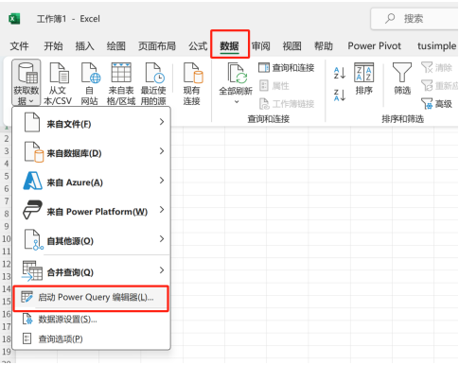Toggle the 查询和连接 pane button
459x365 pixels.
287,68
